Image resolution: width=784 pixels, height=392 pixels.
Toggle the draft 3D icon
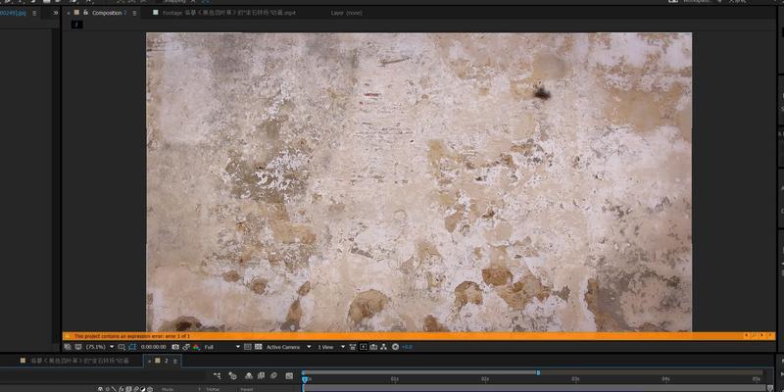tap(233, 376)
